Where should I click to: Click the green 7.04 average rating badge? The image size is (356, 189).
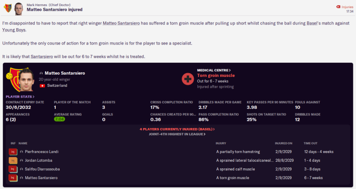(x=60, y=120)
